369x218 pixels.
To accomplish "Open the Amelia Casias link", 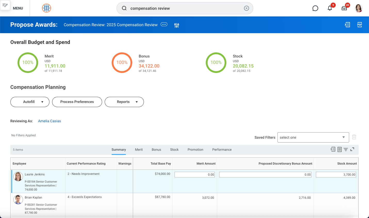I will tap(49, 121).
